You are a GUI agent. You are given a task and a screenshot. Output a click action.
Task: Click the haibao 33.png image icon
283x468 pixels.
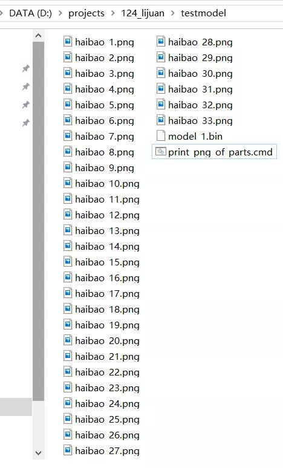[161, 120]
